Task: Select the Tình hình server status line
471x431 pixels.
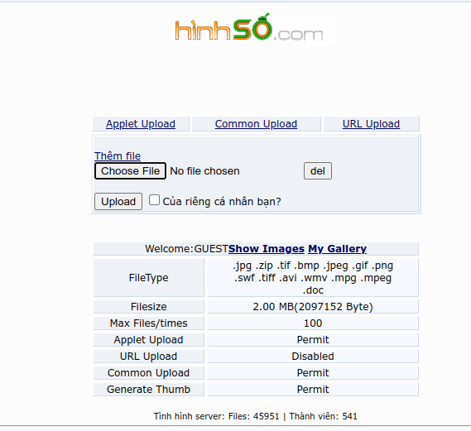Action: point(256,416)
